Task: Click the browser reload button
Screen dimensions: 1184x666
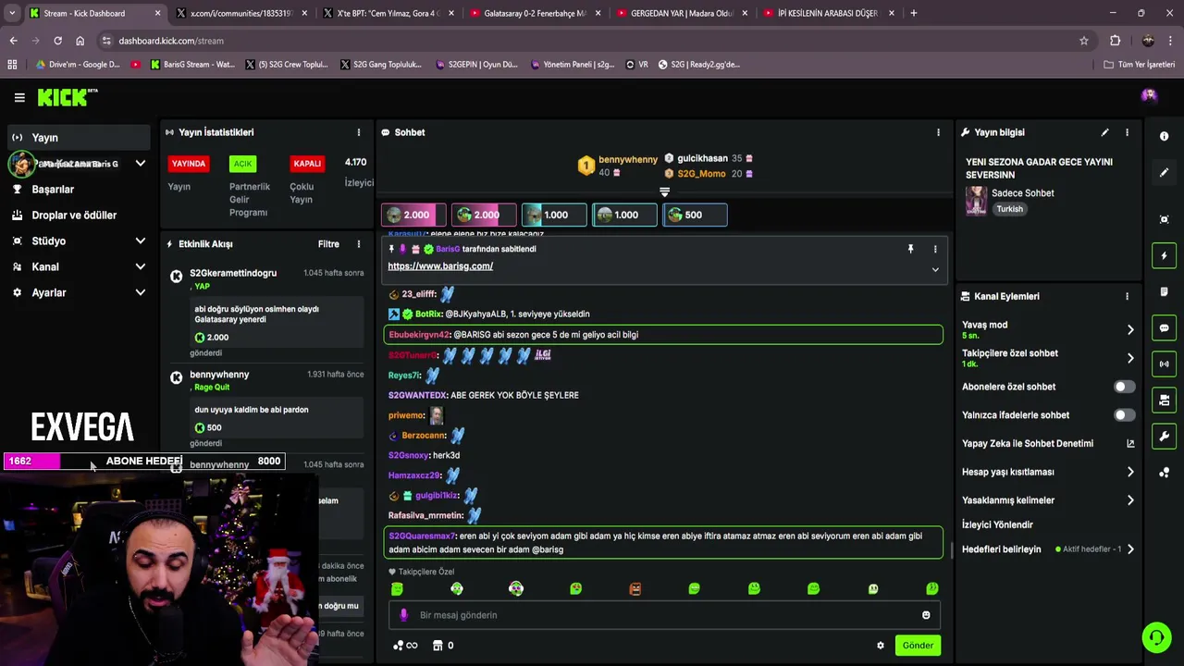Action: 57,41
